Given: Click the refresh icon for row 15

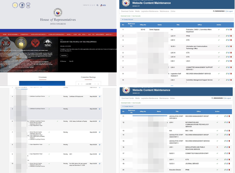Looking at the screenshot, I should click(x=225, y=141).
